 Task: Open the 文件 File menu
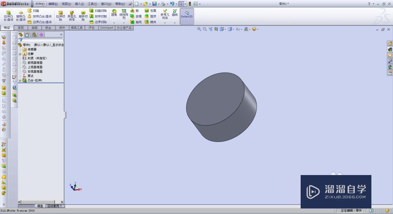tap(40, 4)
